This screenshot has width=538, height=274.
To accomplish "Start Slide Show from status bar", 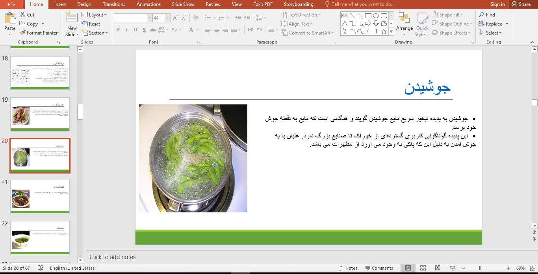I will click(x=452, y=268).
